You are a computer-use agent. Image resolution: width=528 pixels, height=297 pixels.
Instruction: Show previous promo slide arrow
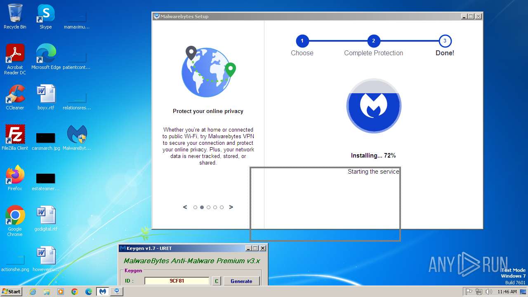click(185, 207)
